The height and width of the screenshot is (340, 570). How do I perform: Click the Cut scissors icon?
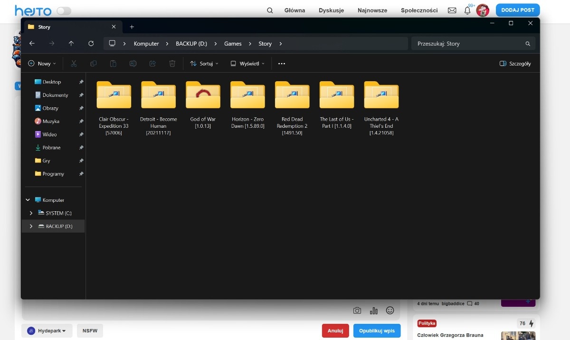[x=74, y=63]
